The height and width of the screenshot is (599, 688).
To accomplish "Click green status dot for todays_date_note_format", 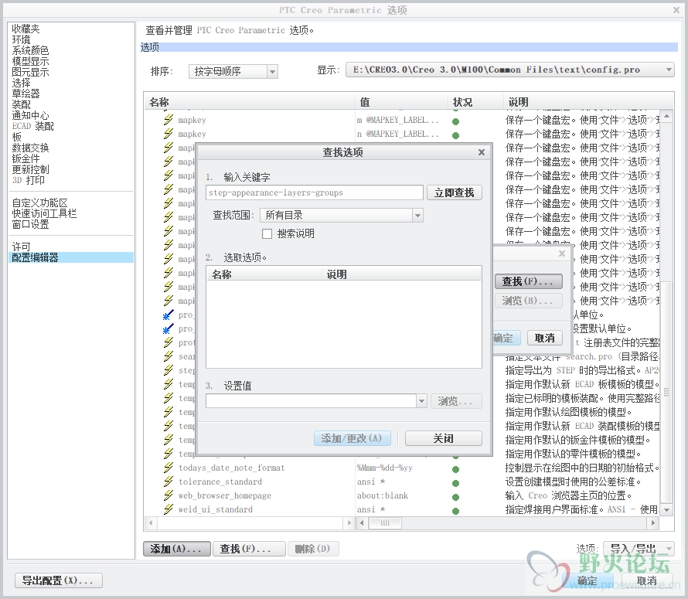I will (x=456, y=470).
